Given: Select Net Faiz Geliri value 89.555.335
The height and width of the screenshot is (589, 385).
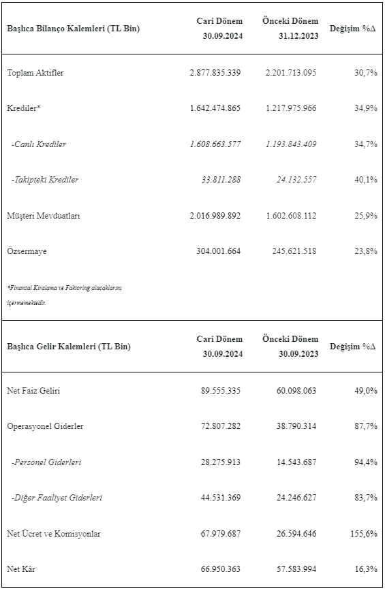Looking at the screenshot, I should [221, 391].
